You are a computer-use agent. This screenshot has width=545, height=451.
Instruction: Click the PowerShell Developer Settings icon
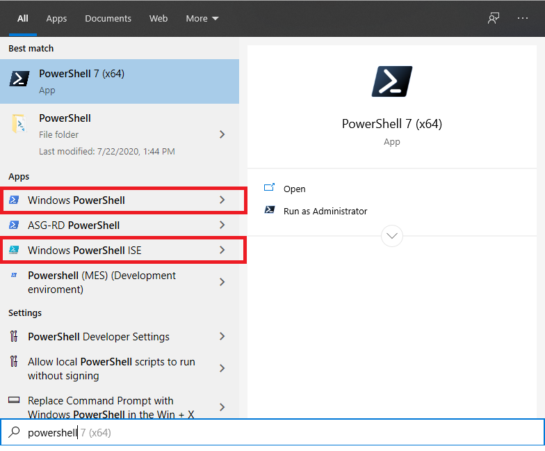click(x=14, y=336)
